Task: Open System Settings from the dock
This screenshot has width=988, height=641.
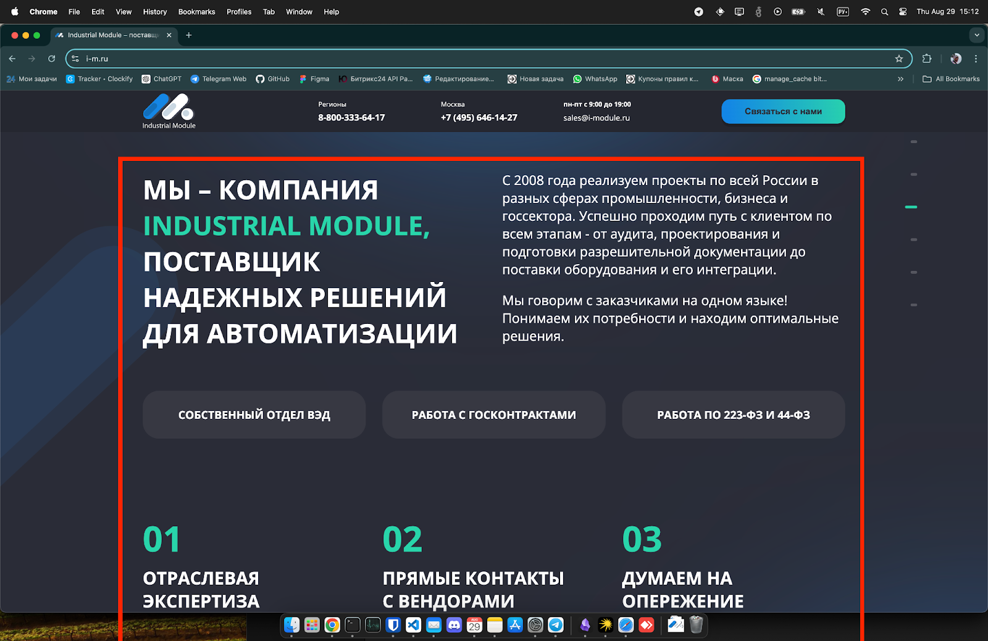Action: coord(535,625)
